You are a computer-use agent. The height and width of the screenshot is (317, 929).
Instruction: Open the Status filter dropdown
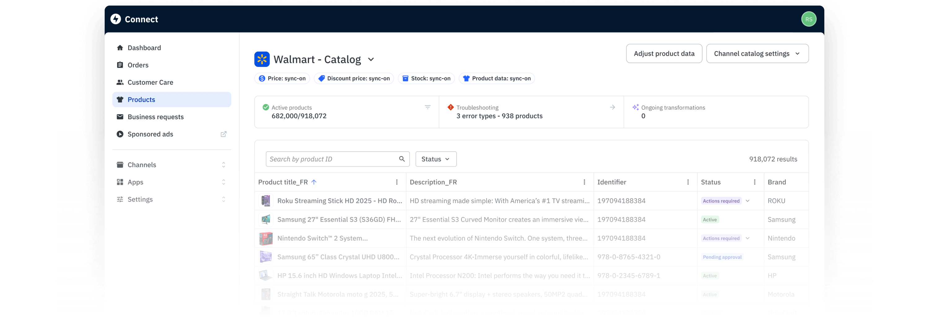(436, 159)
